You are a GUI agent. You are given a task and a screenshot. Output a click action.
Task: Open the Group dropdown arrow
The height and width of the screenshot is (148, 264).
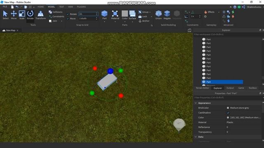click(x=150, y=12)
